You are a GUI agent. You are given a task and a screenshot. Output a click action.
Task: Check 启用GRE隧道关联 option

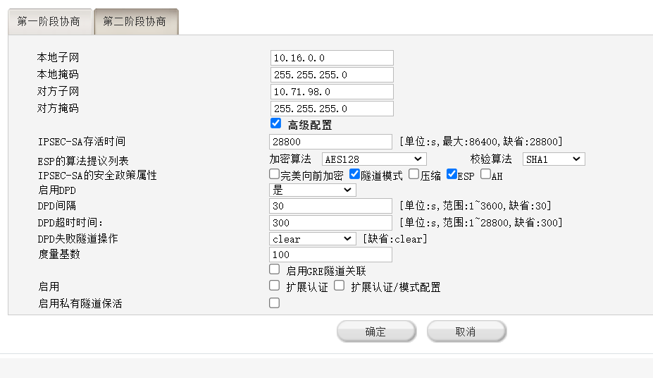(x=275, y=269)
